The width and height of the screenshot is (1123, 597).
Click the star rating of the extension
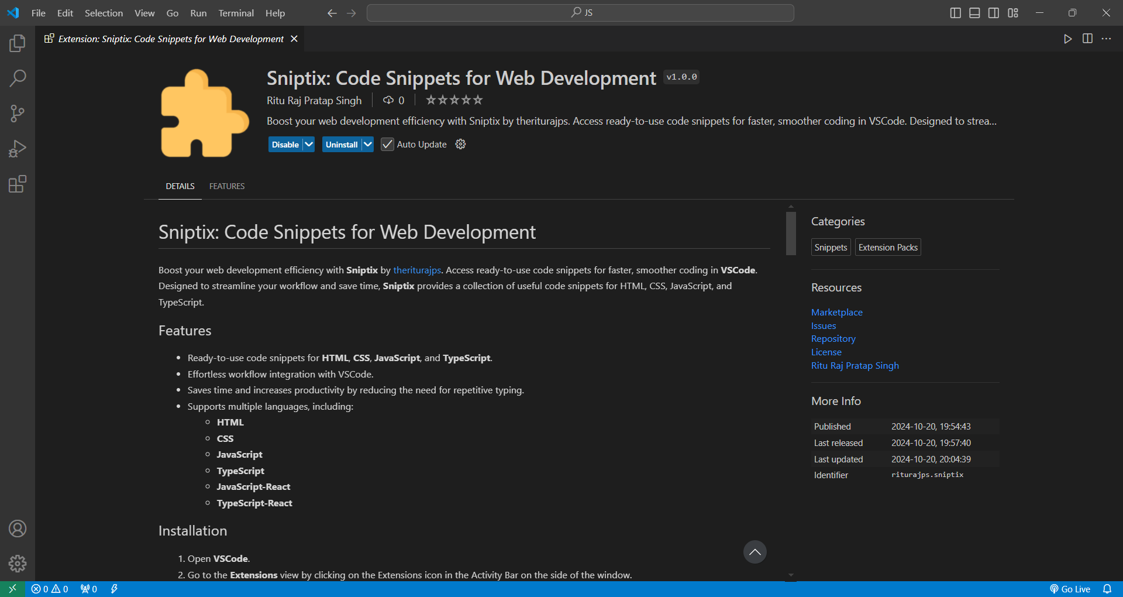point(454,100)
